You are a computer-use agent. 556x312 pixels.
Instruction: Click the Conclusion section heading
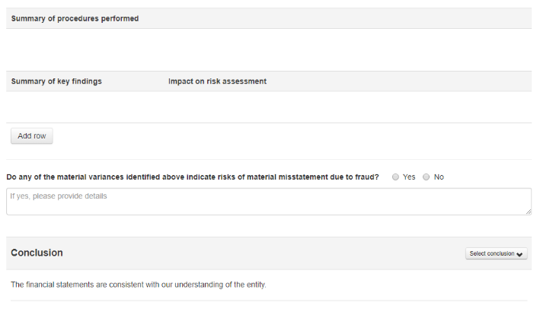click(37, 253)
